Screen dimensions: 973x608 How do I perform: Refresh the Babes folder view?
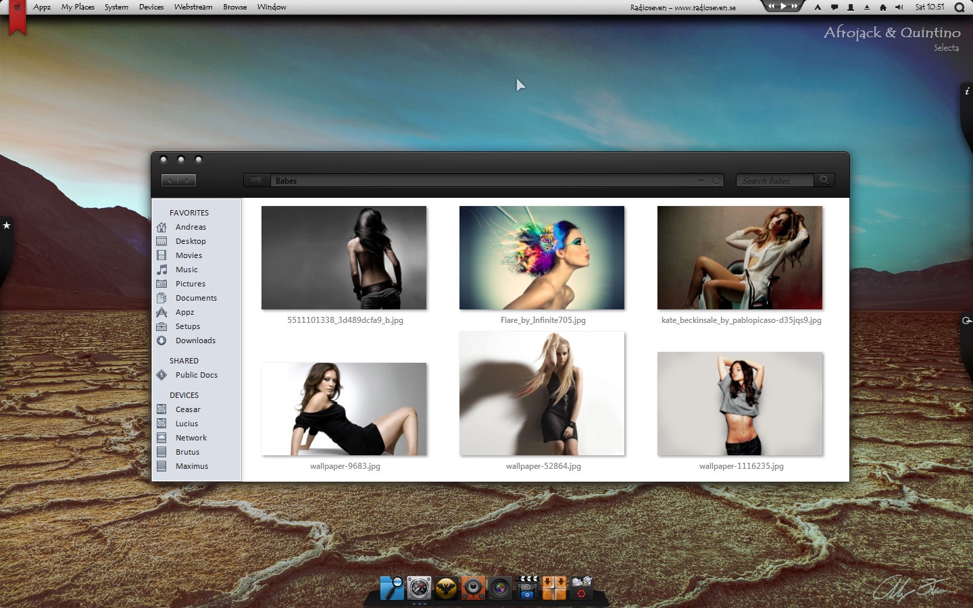(x=716, y=180)
